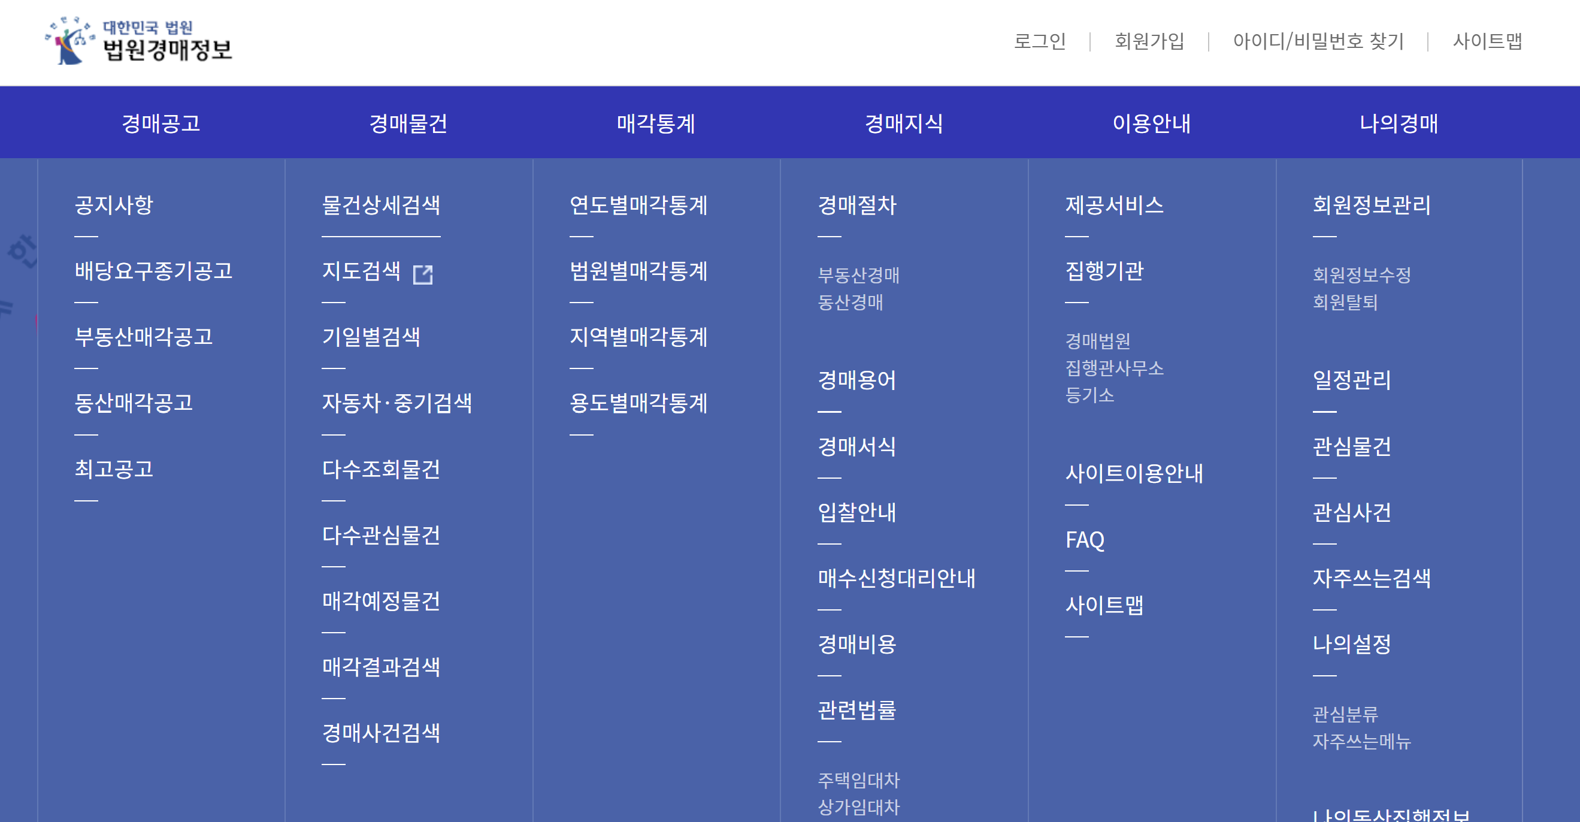
Task: Open 자주쓰는검색 submenu item
Action: click(1372, 578)
